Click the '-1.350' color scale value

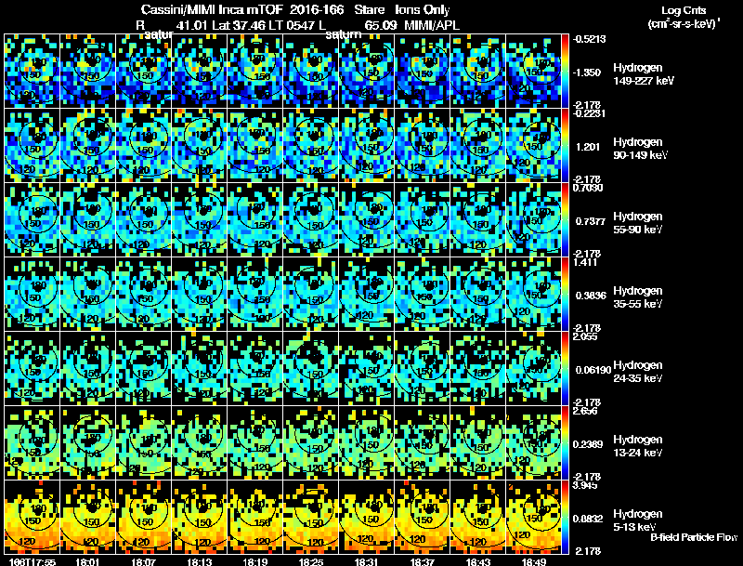point(588,72)
